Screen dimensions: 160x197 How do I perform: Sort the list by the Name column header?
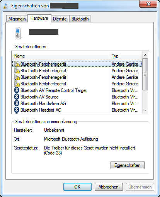click(61, 56)
